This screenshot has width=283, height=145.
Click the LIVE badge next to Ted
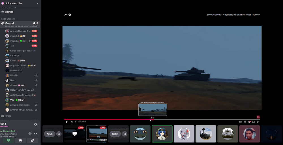click(35, 46)
